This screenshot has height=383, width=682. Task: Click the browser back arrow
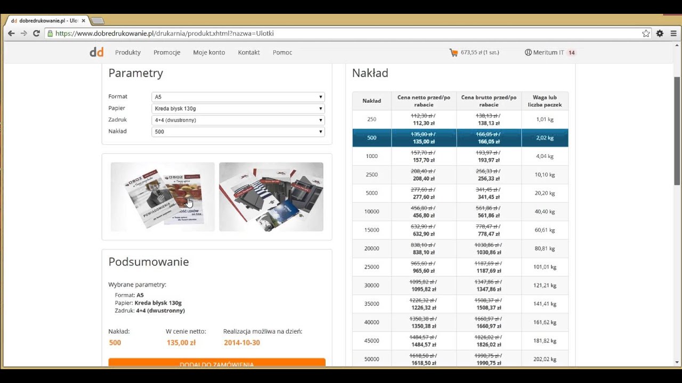coord(11,33)
